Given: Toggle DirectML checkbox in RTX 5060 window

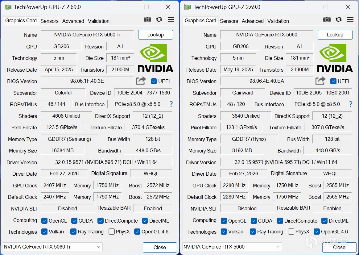Looking at the screenshot, I should pos(324,221).
